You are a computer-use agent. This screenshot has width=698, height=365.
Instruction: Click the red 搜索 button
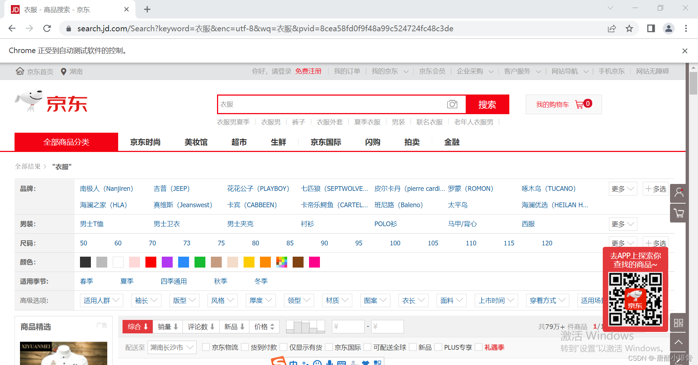pyautogui.click(x=487, y=104)
